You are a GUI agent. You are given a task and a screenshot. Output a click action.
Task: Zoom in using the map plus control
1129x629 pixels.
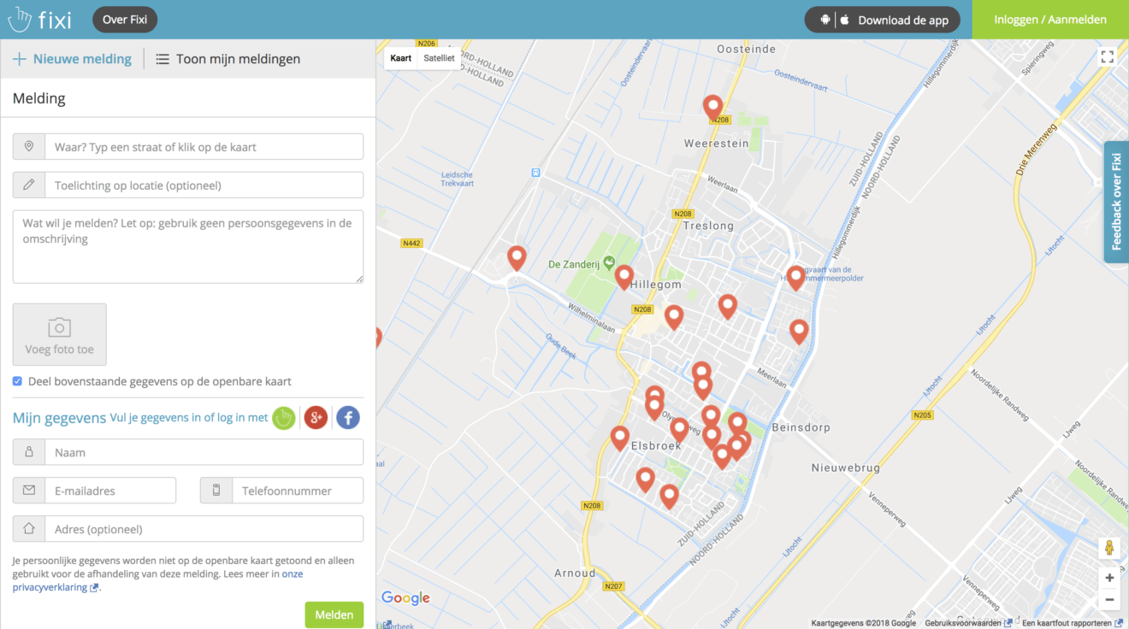1108,577
